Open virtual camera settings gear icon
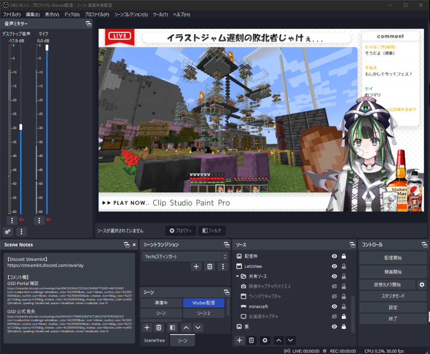Viewport: 430px width, 354px height. (422, 284)
